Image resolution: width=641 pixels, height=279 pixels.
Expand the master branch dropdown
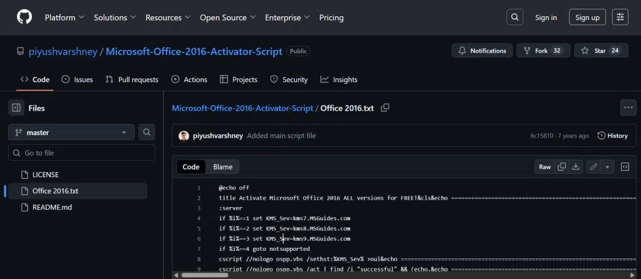pos(72,133)
